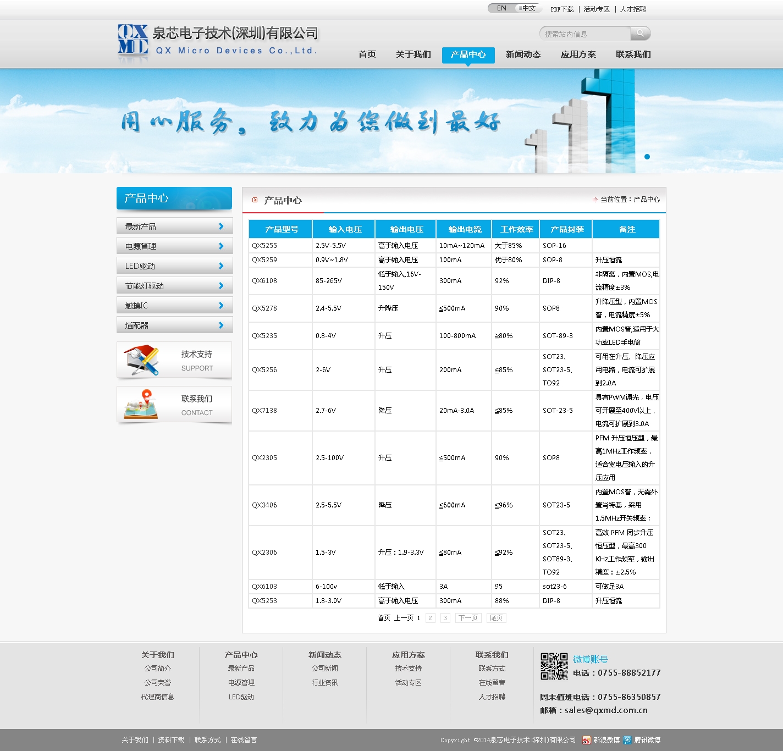783x751 pixels.
Task: Open the PDF下载 link
Action: (562, 9)
